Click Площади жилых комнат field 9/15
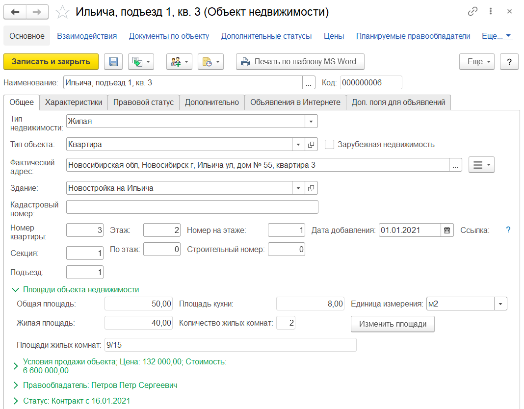This screenshot has height=409, width=524. [231, 345]
